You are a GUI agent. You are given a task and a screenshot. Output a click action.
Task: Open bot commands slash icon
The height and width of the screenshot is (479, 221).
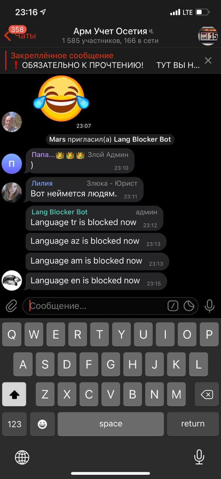coord(173,306)
